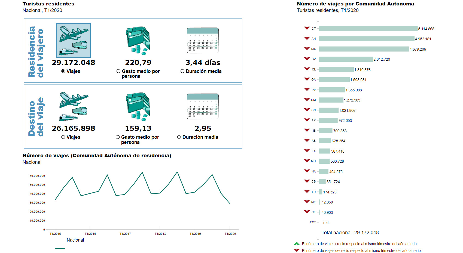Select Viajes radio under 26.165.898
The height and width of the screenshot is (253, 463).
click(63, 137)
